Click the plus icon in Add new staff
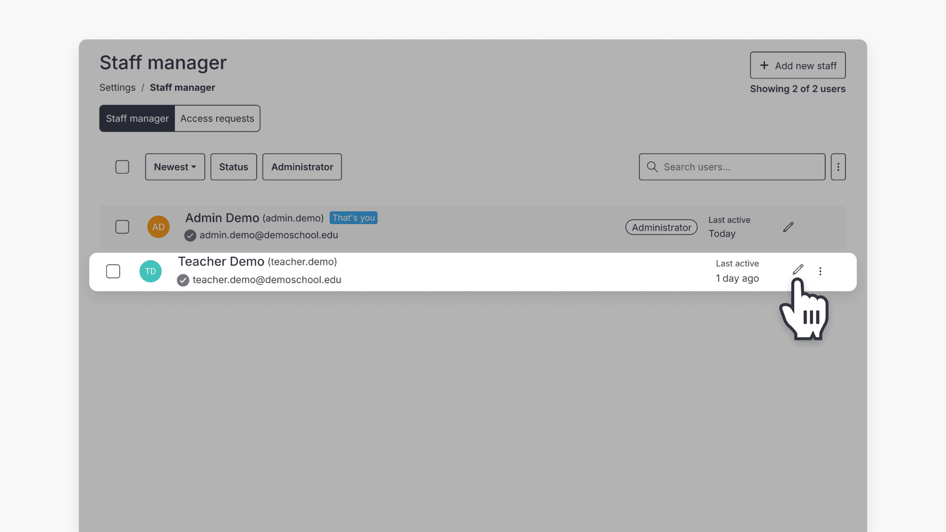The width and height of the screenshot is (946, 532). 764,65
